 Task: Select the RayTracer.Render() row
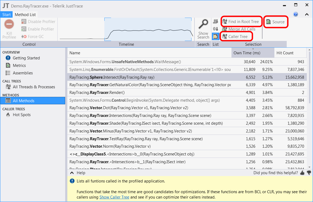(x=187, y=92)
